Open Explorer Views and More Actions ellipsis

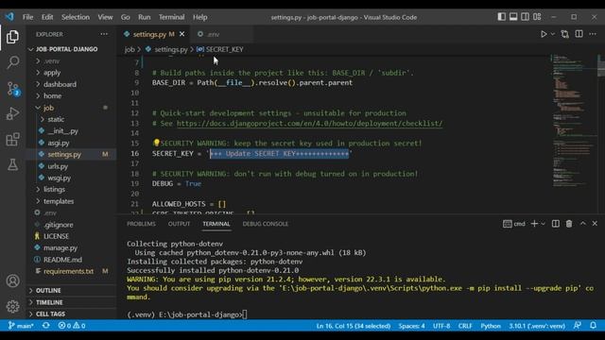(104, 34)
